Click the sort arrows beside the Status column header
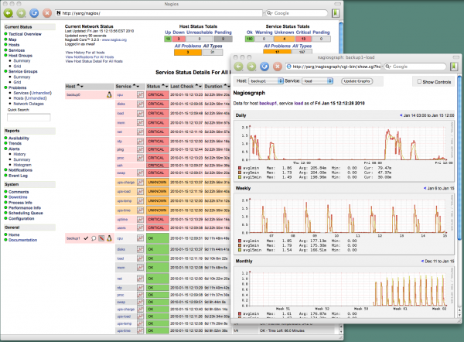This screenshot has width=464, height=342. click(163, 85)
